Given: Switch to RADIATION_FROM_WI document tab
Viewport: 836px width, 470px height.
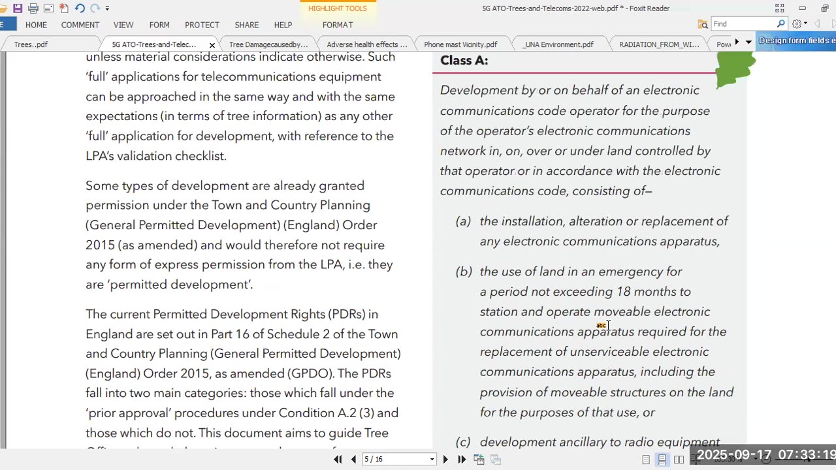Looking at the screenshot, I should (659, 44).
